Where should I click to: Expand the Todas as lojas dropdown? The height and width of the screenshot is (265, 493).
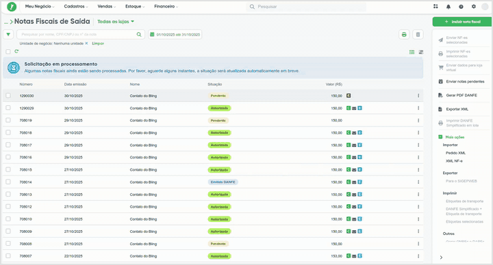point(116,22)
